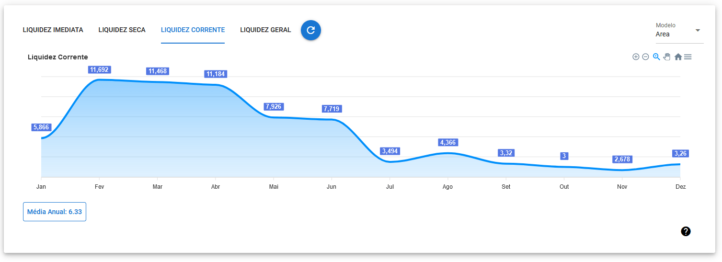The height and width of the screenshot is (262, 722).
Task: Expand the Modelo dropdown arrow
Action: (698, 31)
